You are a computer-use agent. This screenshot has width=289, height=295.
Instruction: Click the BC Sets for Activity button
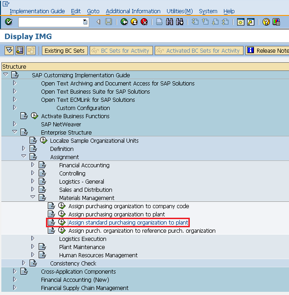tap(121, 50)
